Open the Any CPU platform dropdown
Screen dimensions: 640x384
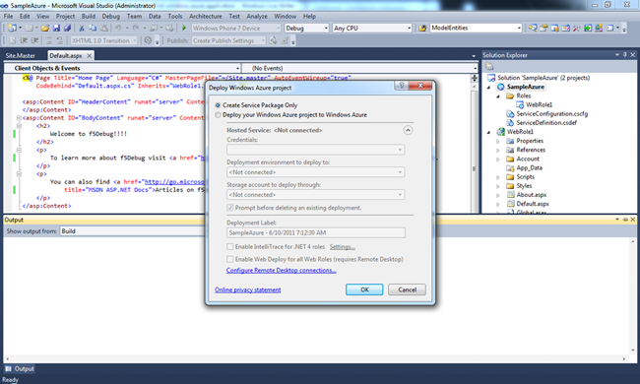coord(372,29)
